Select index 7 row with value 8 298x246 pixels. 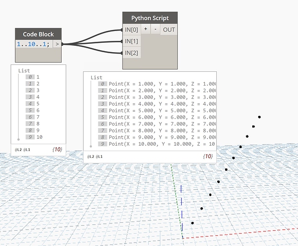[33, 123]
